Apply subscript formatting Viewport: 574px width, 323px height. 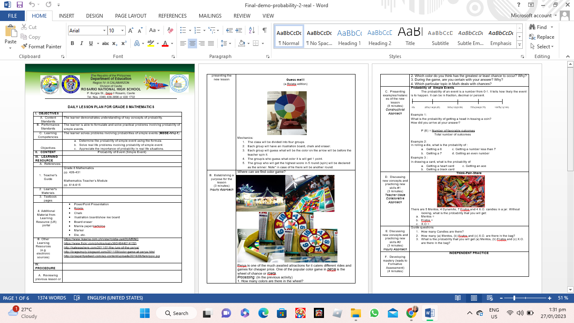[116, 43]
